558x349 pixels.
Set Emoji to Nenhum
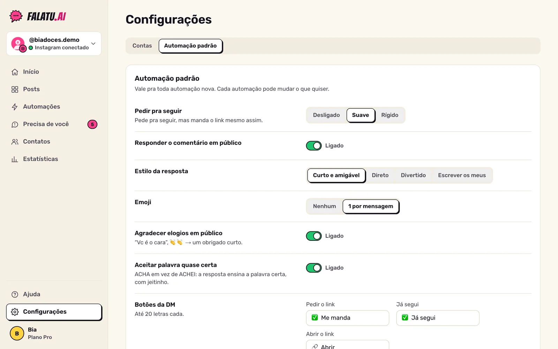point(325,206)
